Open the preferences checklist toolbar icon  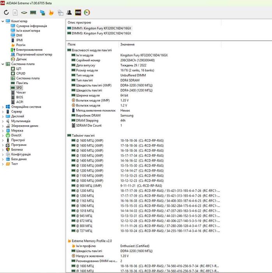tap(60, 12)
